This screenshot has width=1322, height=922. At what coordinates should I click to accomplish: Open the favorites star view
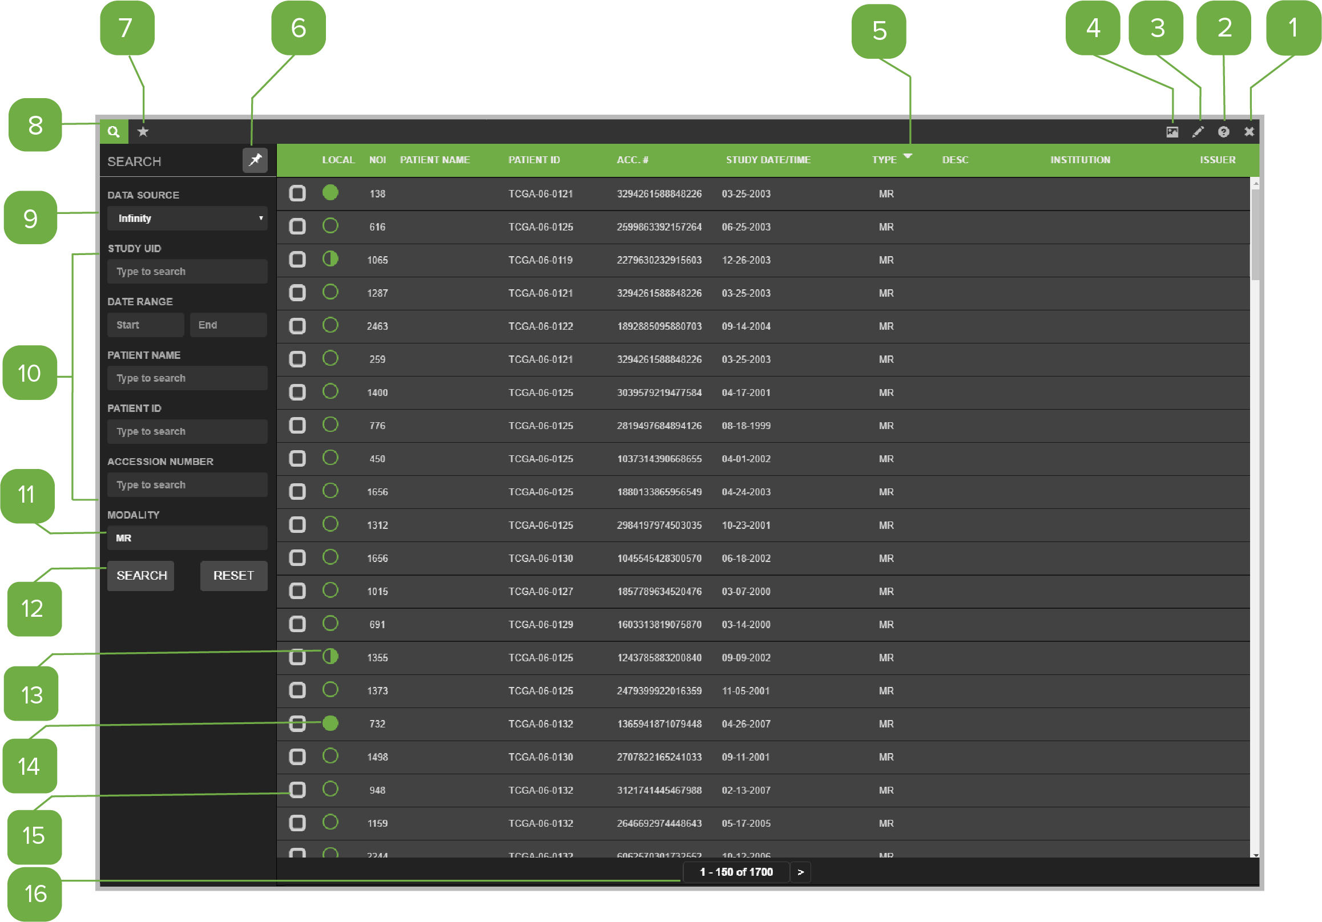(x=142, y=132)
